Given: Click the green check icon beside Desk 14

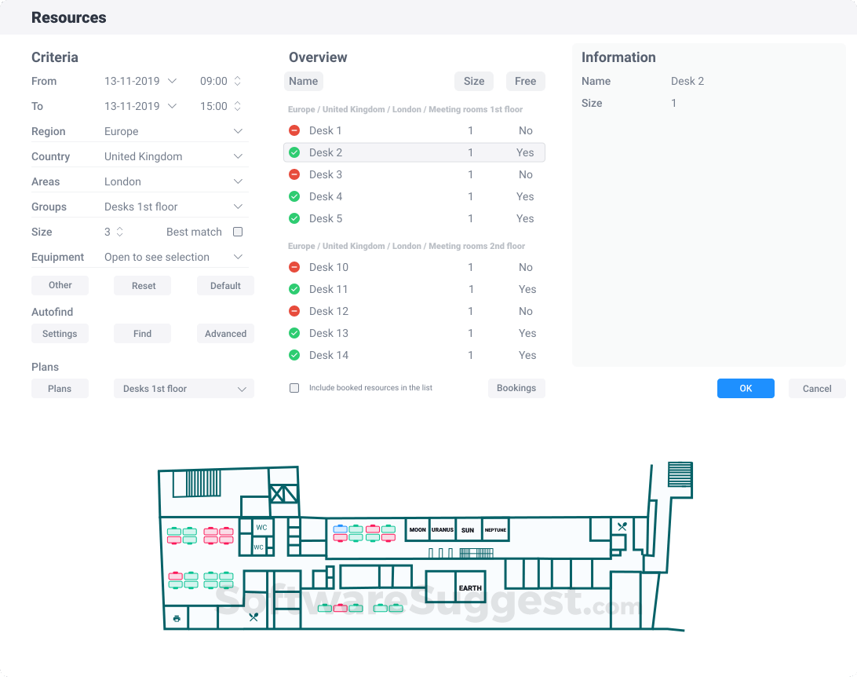Looking at the screenshot, I should point(294,355).
